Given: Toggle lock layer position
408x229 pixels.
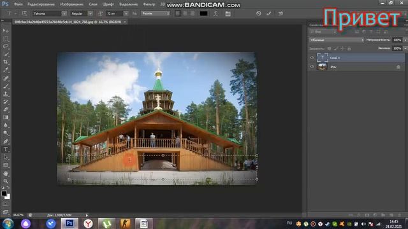Looking at the screenshot, I should click(342, 48).
